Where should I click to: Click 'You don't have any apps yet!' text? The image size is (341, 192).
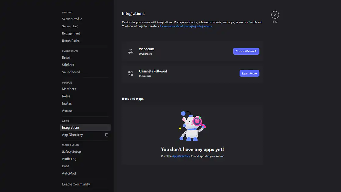(192, 149)
